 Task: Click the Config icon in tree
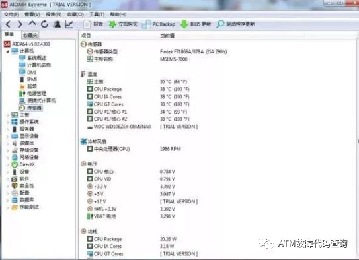tap(15, 193)
